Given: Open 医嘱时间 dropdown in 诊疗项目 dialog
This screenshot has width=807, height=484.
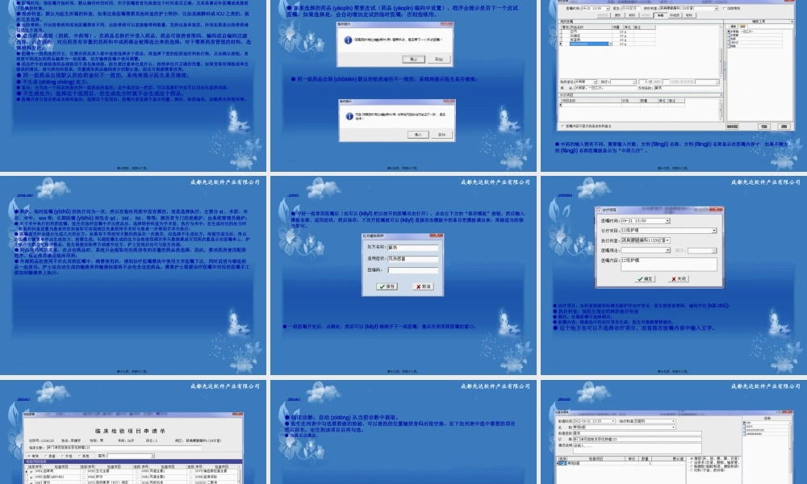Looking at the screenshot, I should coord(667,221).
